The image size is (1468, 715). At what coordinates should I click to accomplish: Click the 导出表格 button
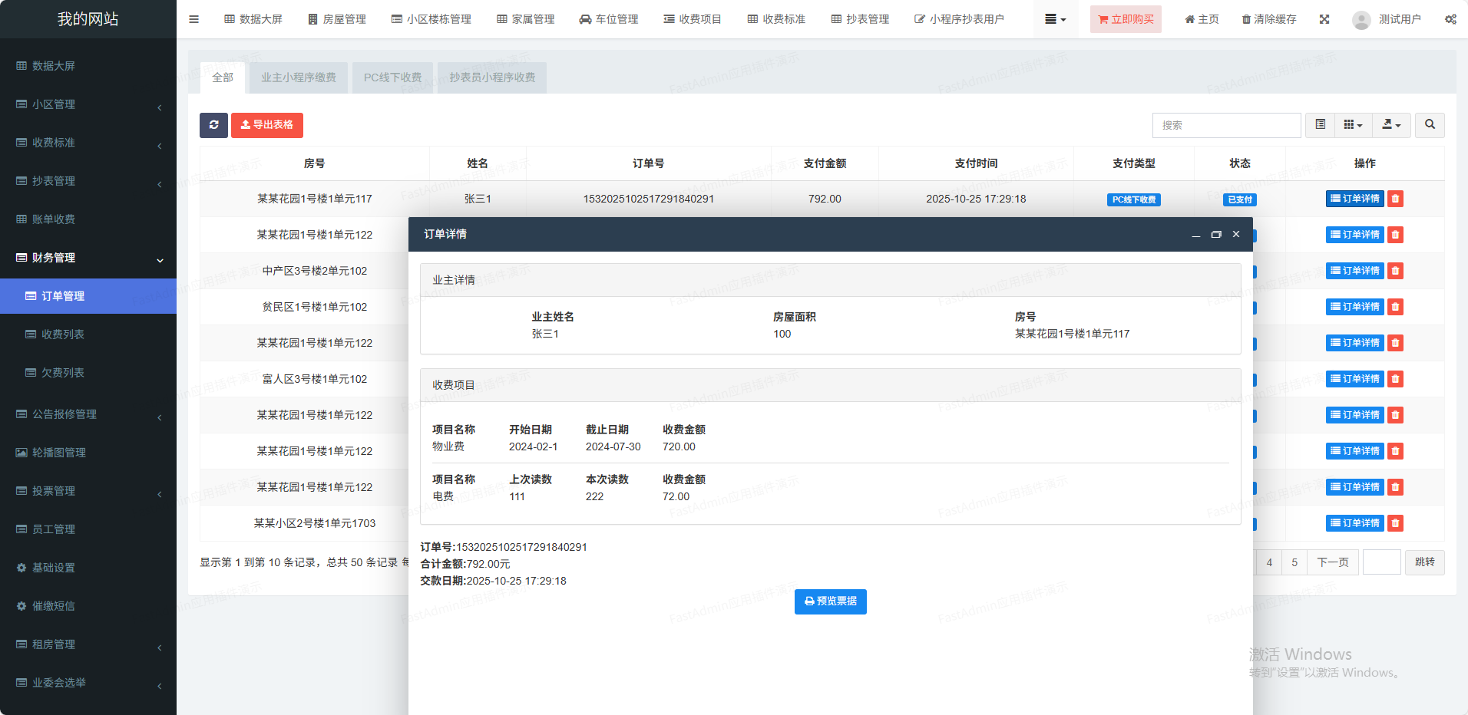coord(267,125)
